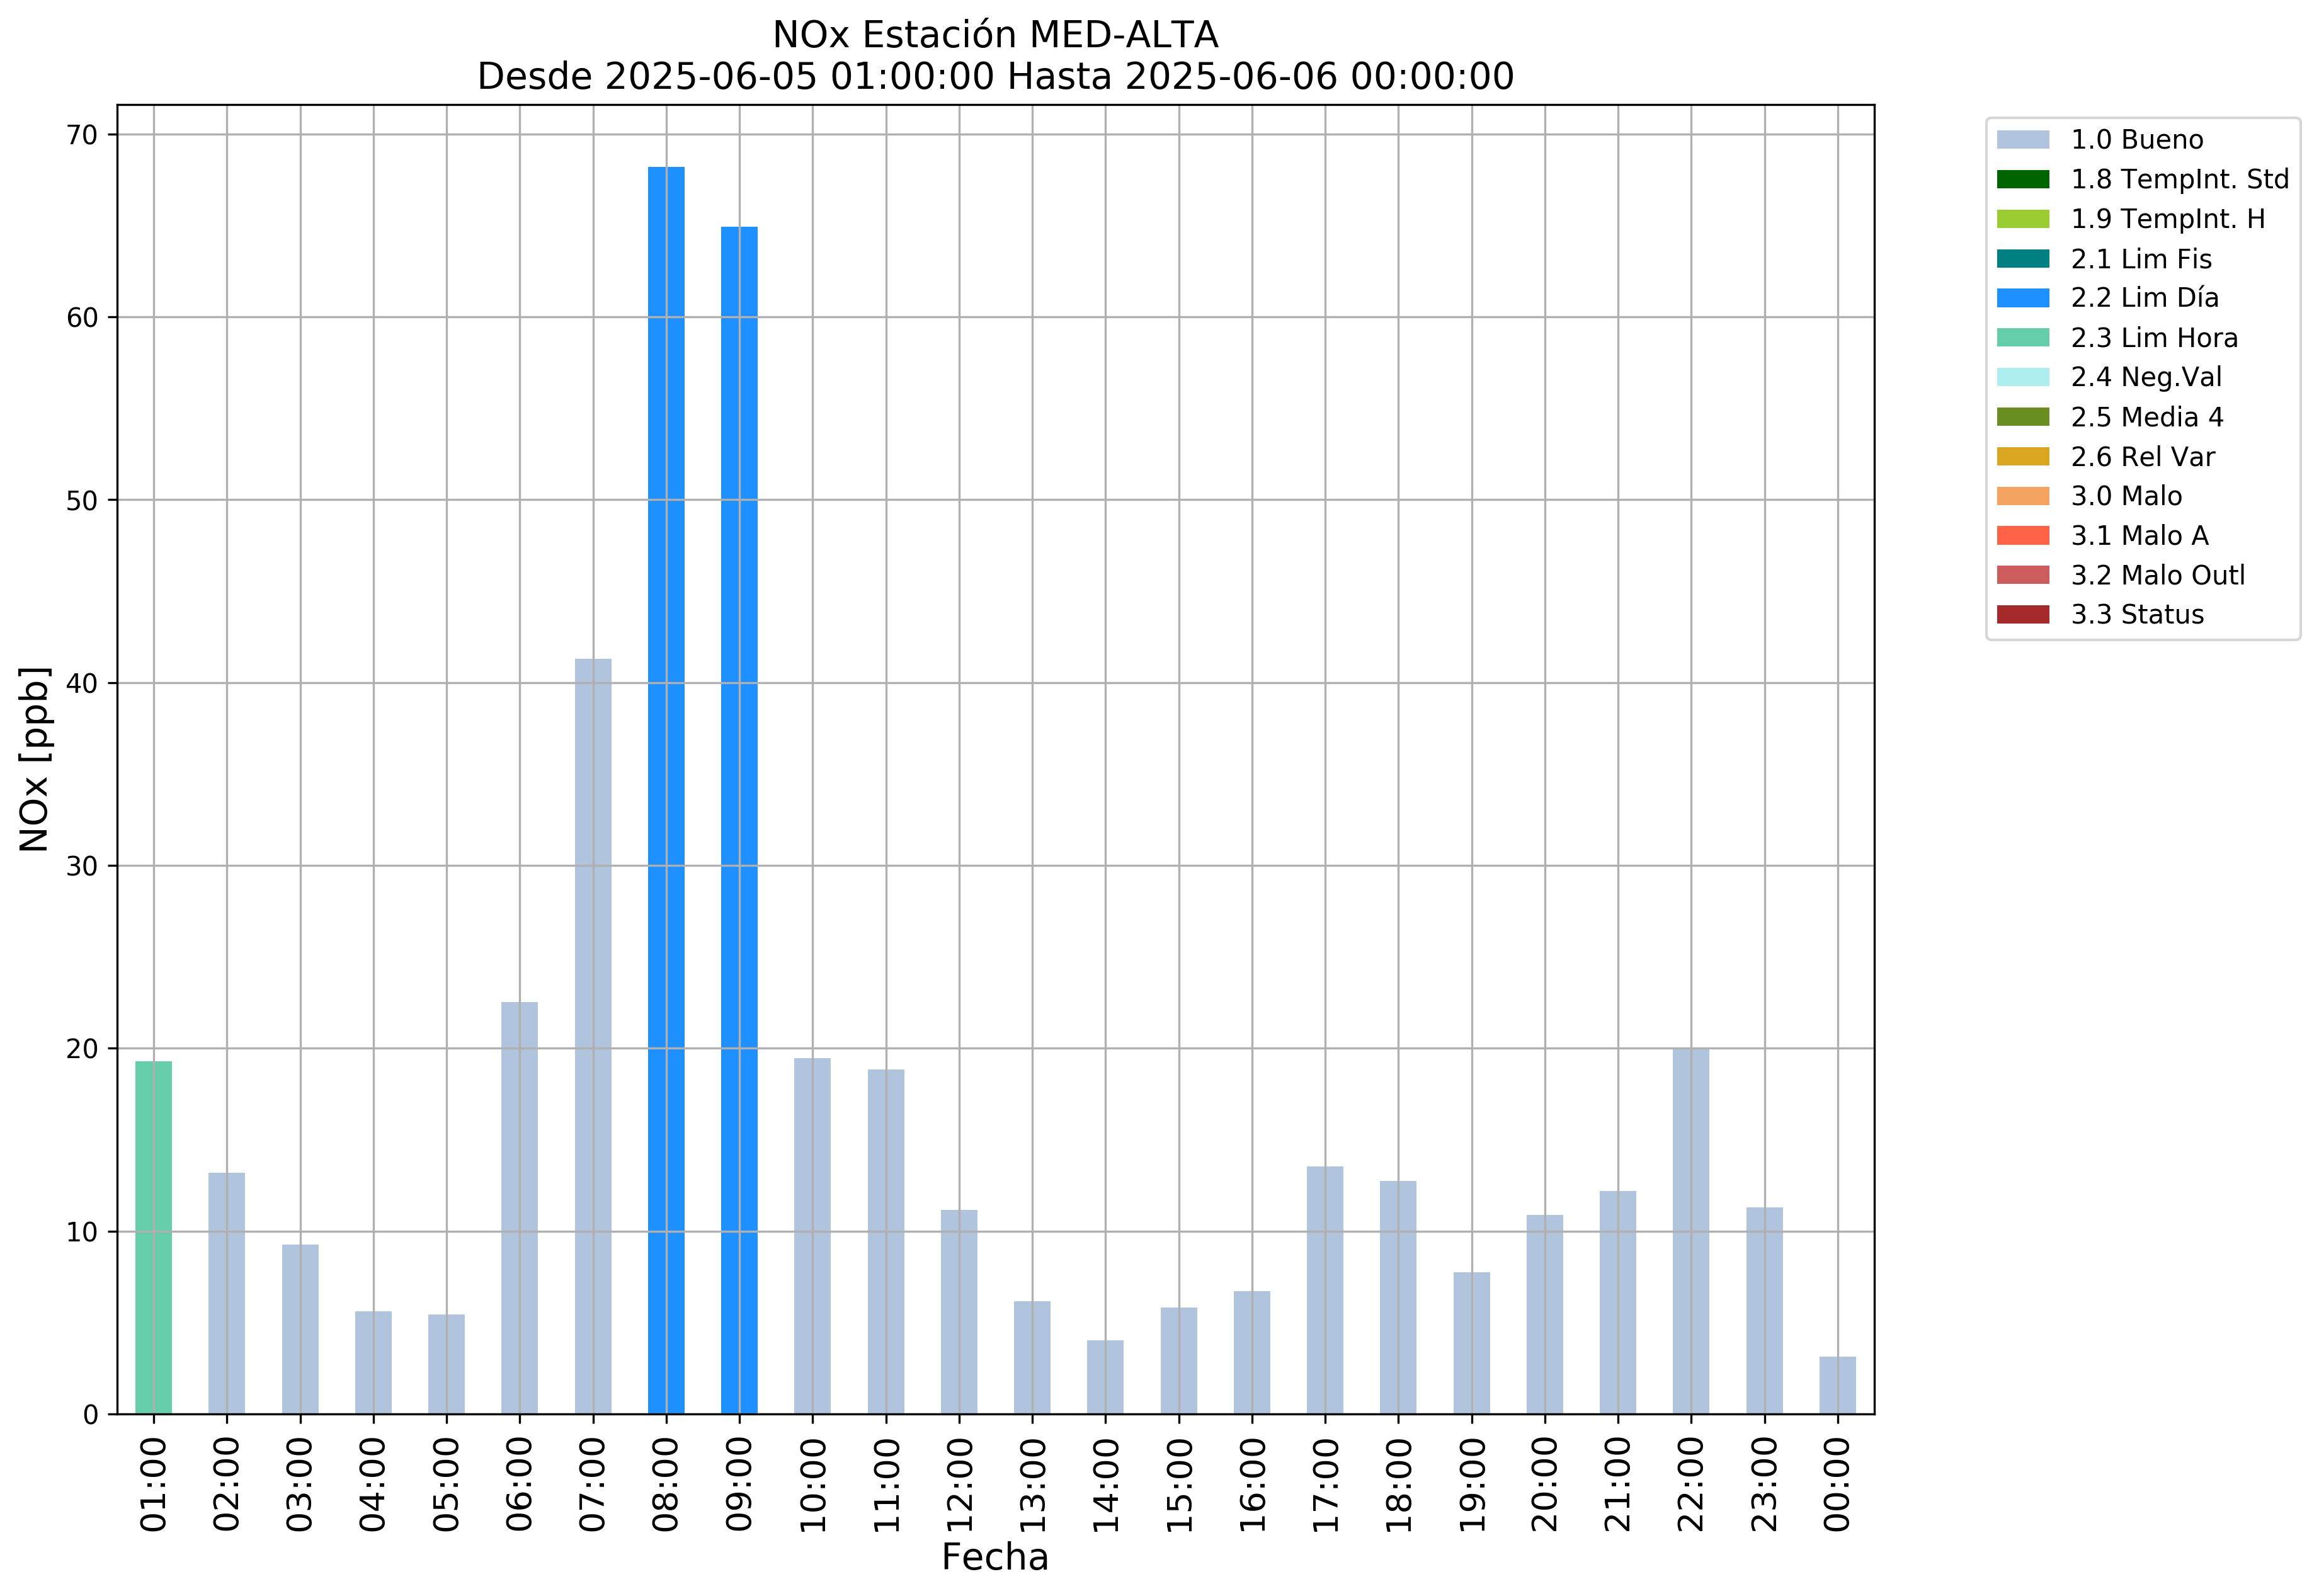Click the bar at 18:00
Screen dimensions: 2319x1596
click(1398, 1298)
